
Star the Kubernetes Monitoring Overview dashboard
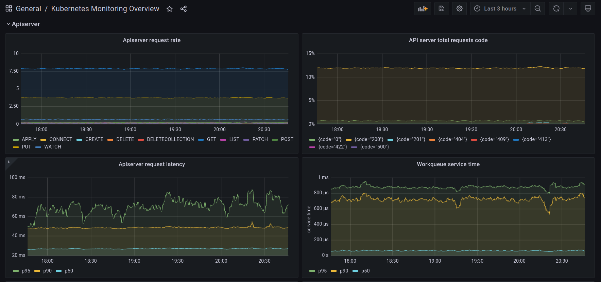tap(169, 9)
